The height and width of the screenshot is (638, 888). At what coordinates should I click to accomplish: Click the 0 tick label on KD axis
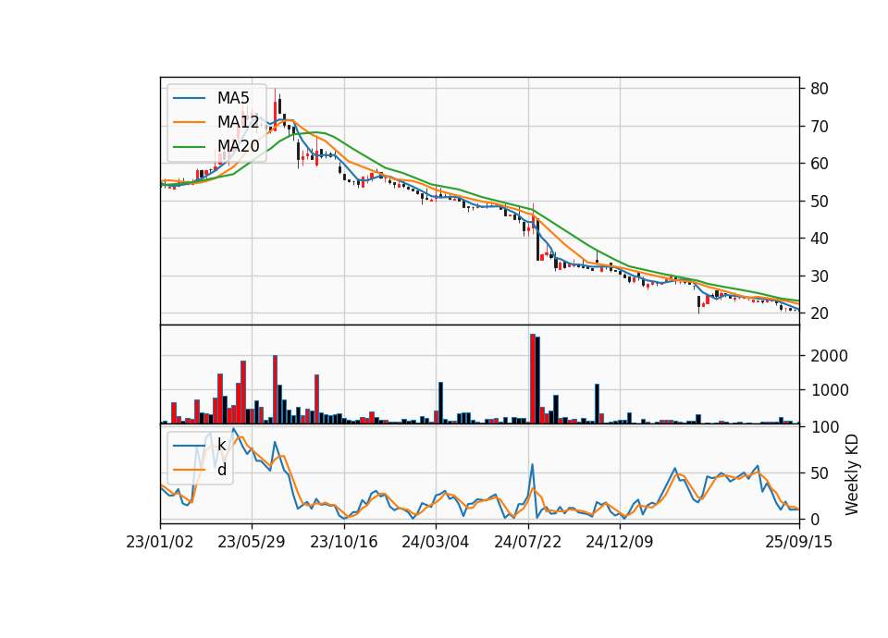coord(814,519)
